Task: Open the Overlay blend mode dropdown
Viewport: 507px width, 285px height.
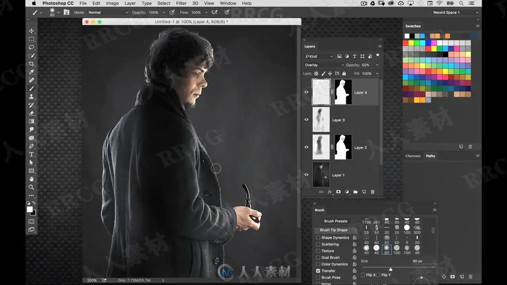Action: point(324,65)
